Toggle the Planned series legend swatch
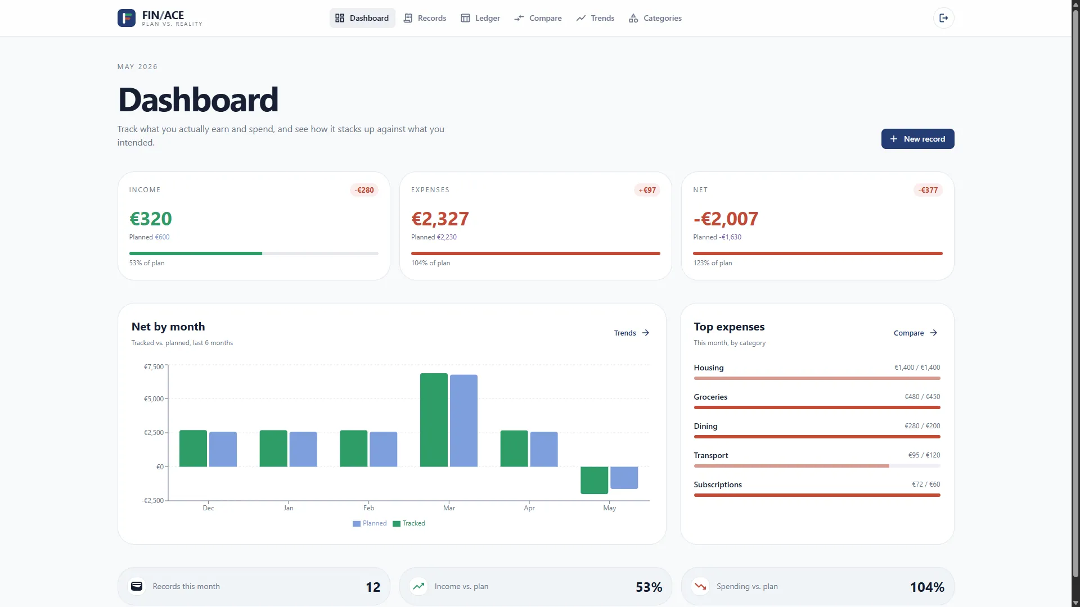 coord(357,524)
